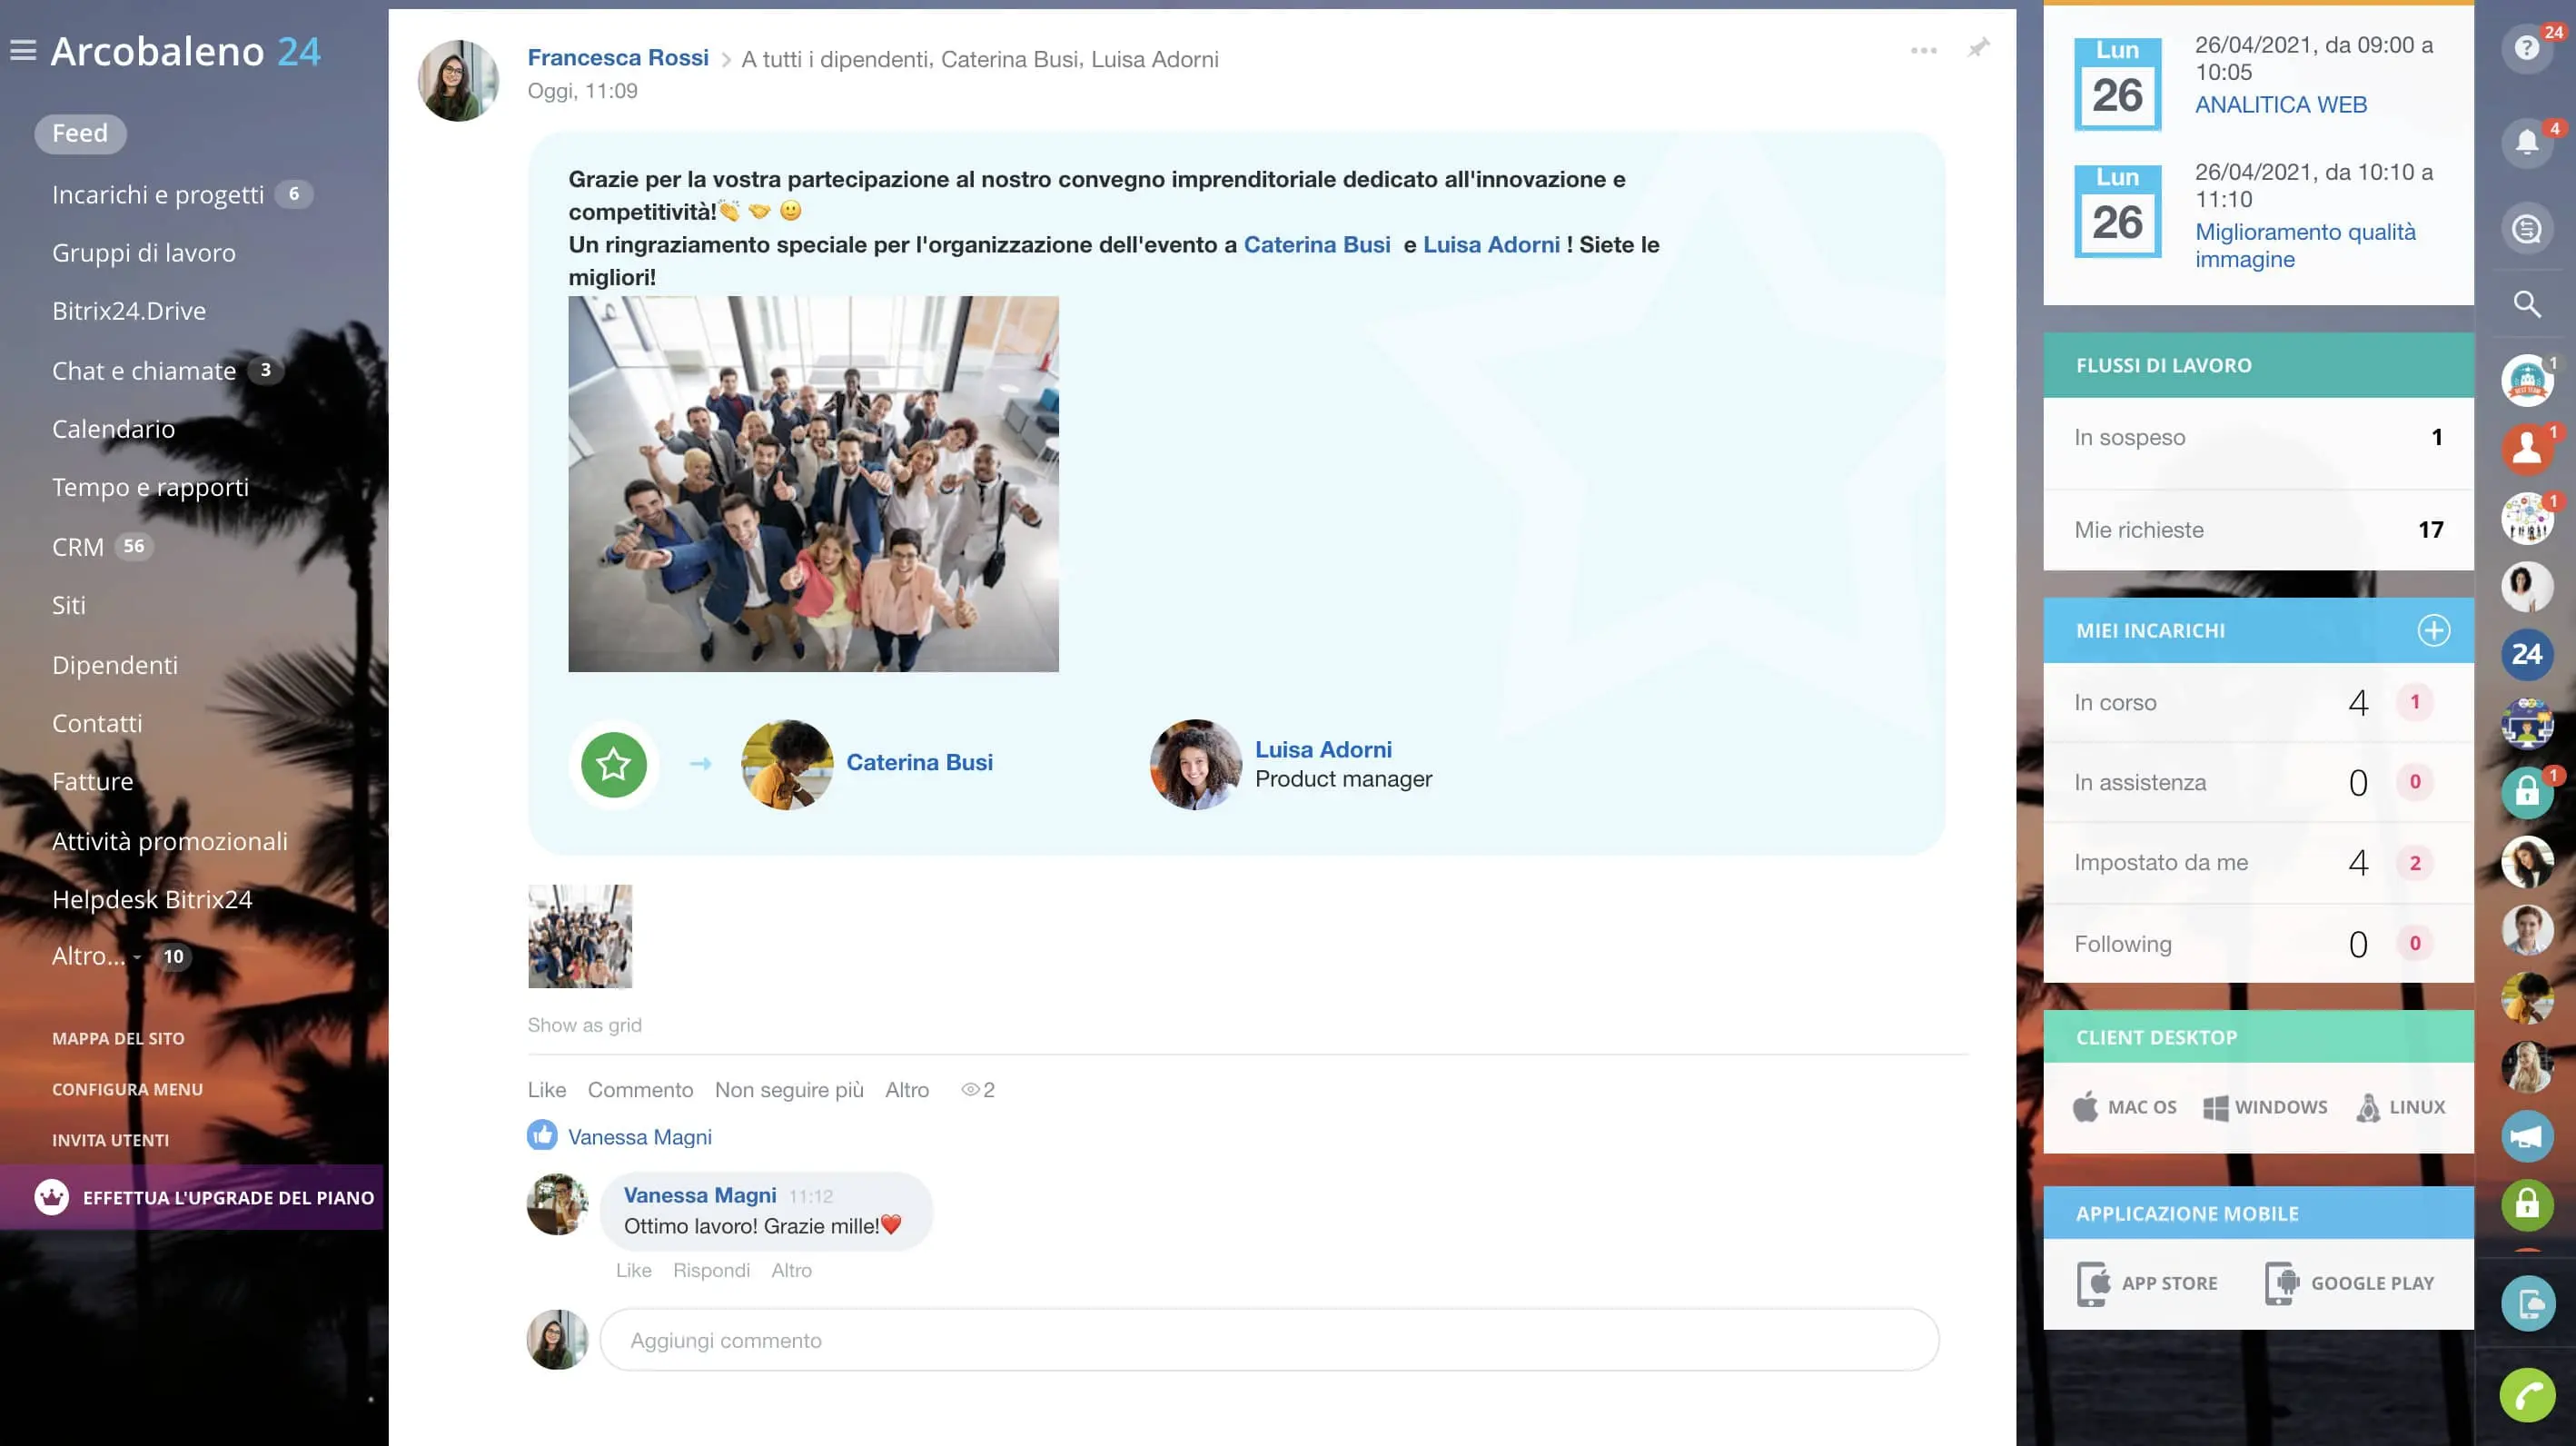Open the Best Team group chat icon
Screen dimensions: 2576x1446
[x=2527, y=380]
